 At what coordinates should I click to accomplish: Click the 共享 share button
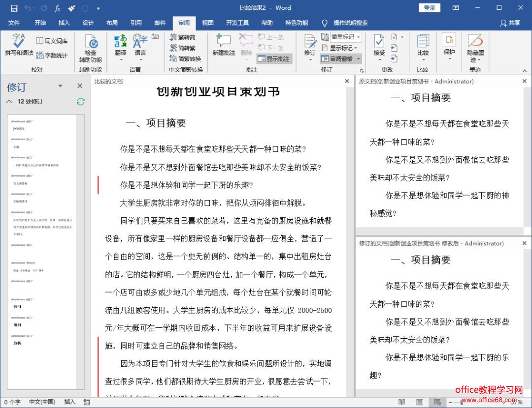510,23
